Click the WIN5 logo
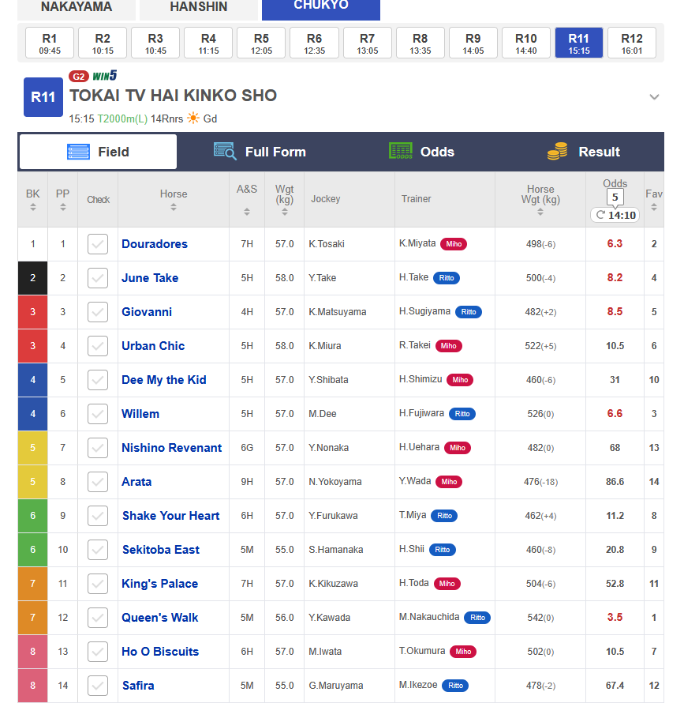684x707 pixels. (x=104, y=75)
